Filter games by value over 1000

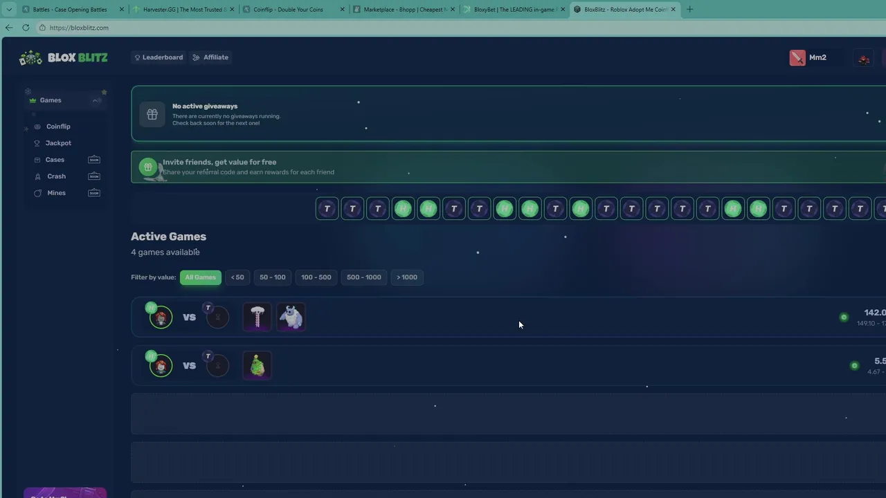407,277
